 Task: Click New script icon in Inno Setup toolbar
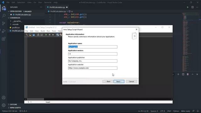(27, 35)
